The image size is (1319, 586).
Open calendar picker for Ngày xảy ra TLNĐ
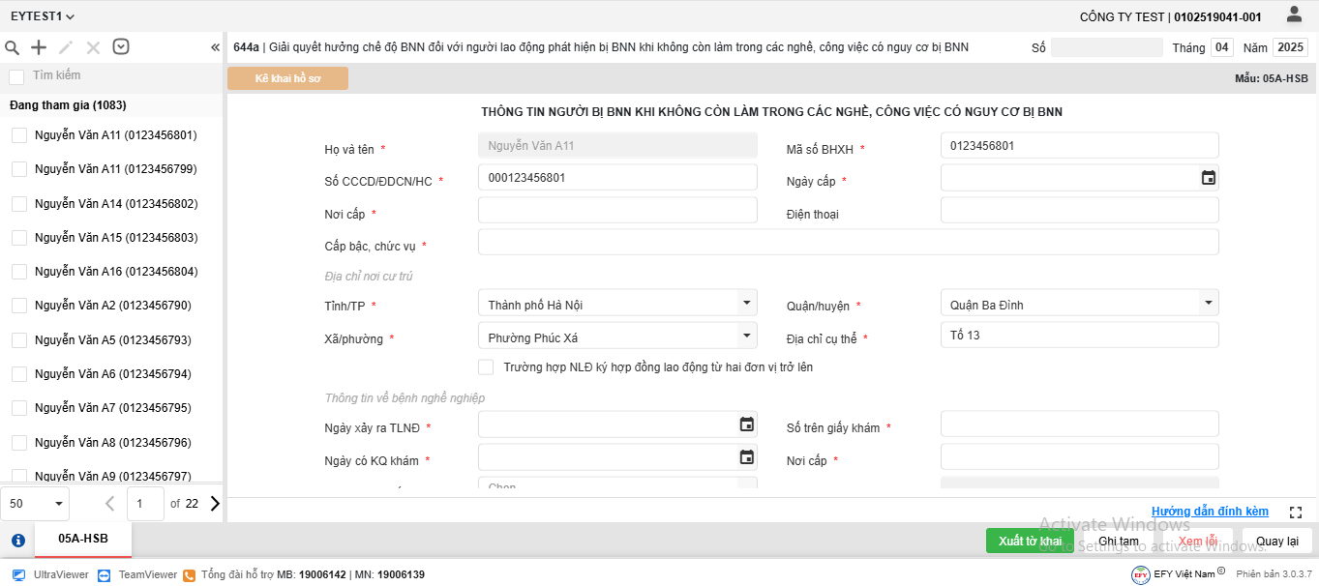[746, 425]
